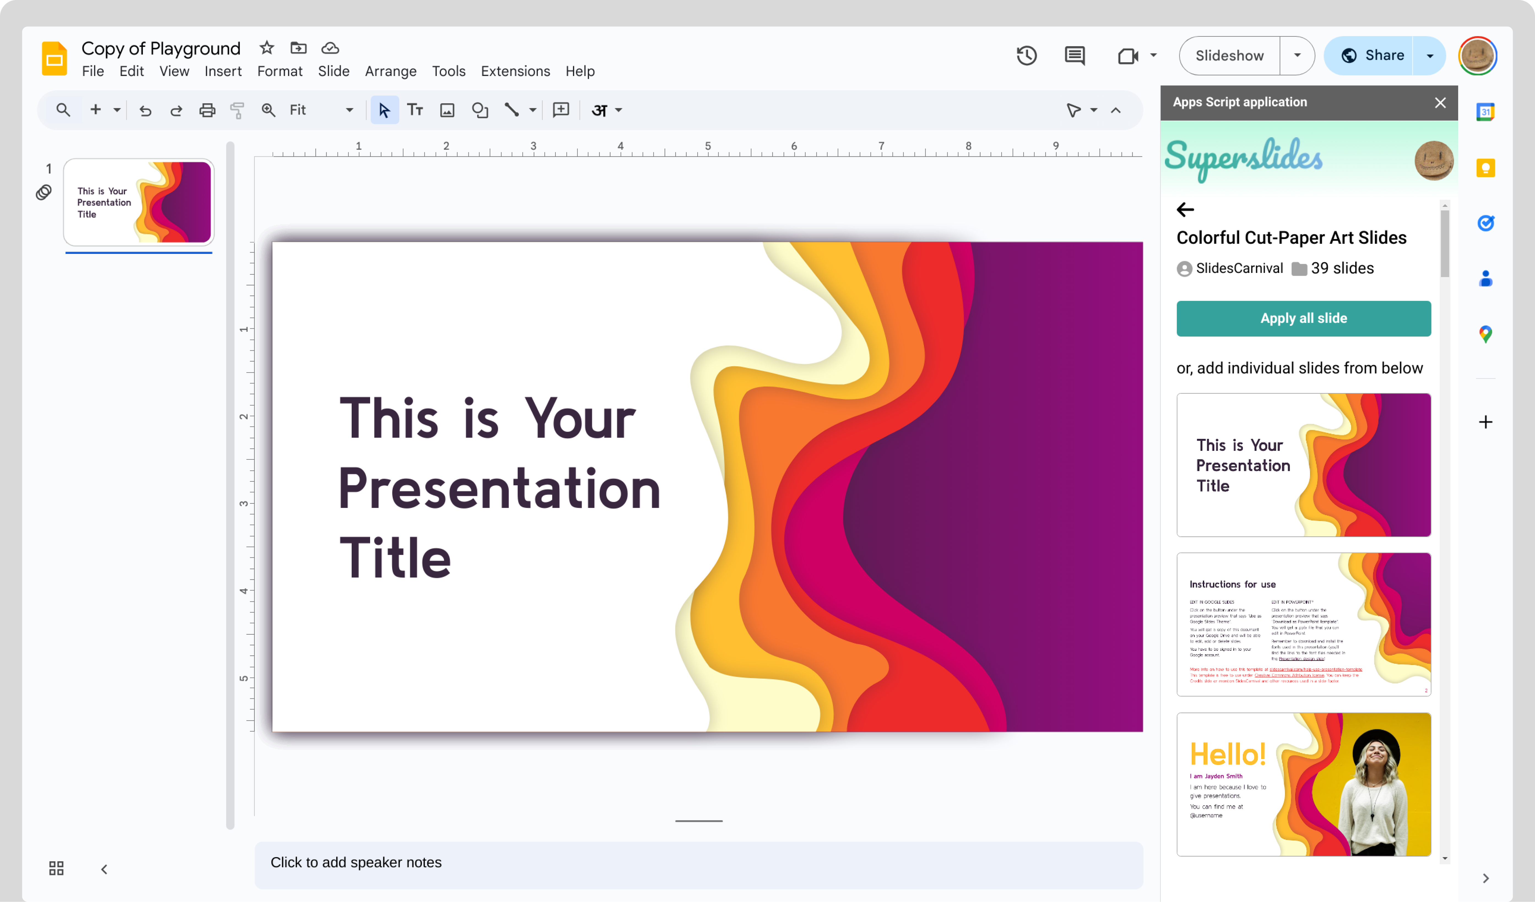Open the comments panel icon
Image resolution: width=1535 pixels, height=902 pixels.
1075,55
